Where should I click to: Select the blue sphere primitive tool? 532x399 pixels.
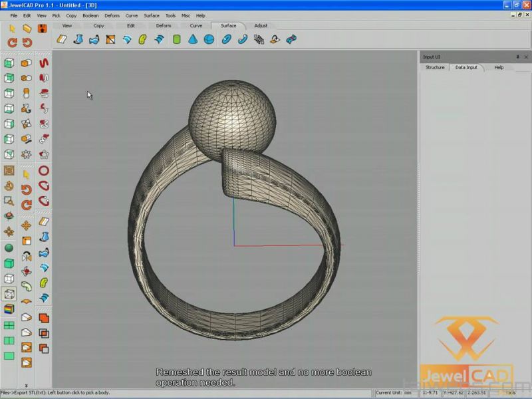(x=209, y=40)
